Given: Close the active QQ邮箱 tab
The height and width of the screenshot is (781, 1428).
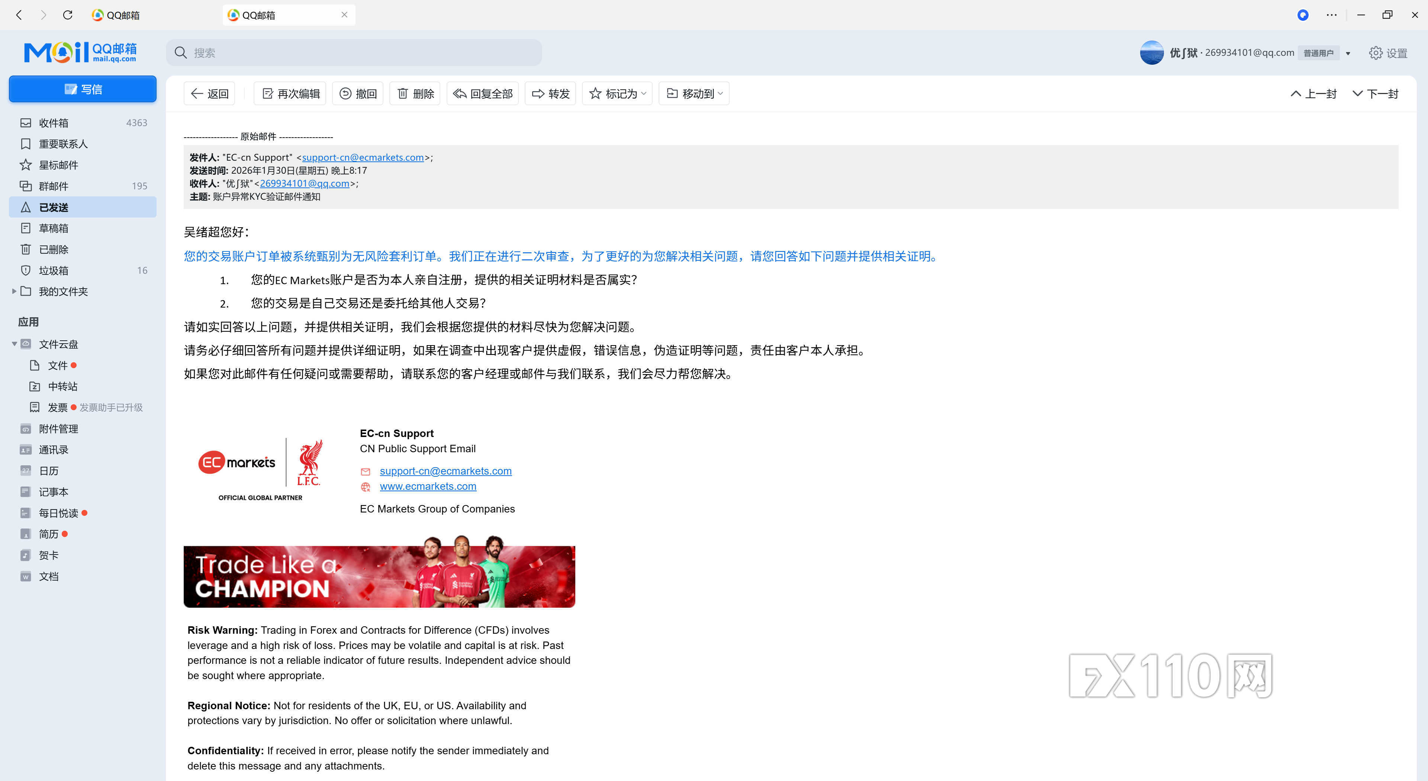Looking at the screenshot, I should tap(344, 15).
